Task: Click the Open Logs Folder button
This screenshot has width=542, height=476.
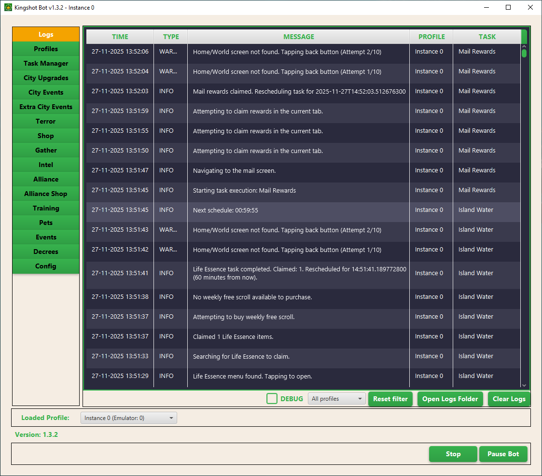Action: click(450, 399)
